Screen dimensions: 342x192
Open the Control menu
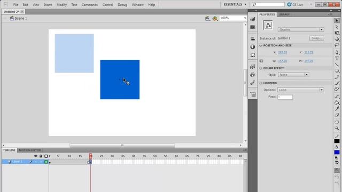[108, 5]
